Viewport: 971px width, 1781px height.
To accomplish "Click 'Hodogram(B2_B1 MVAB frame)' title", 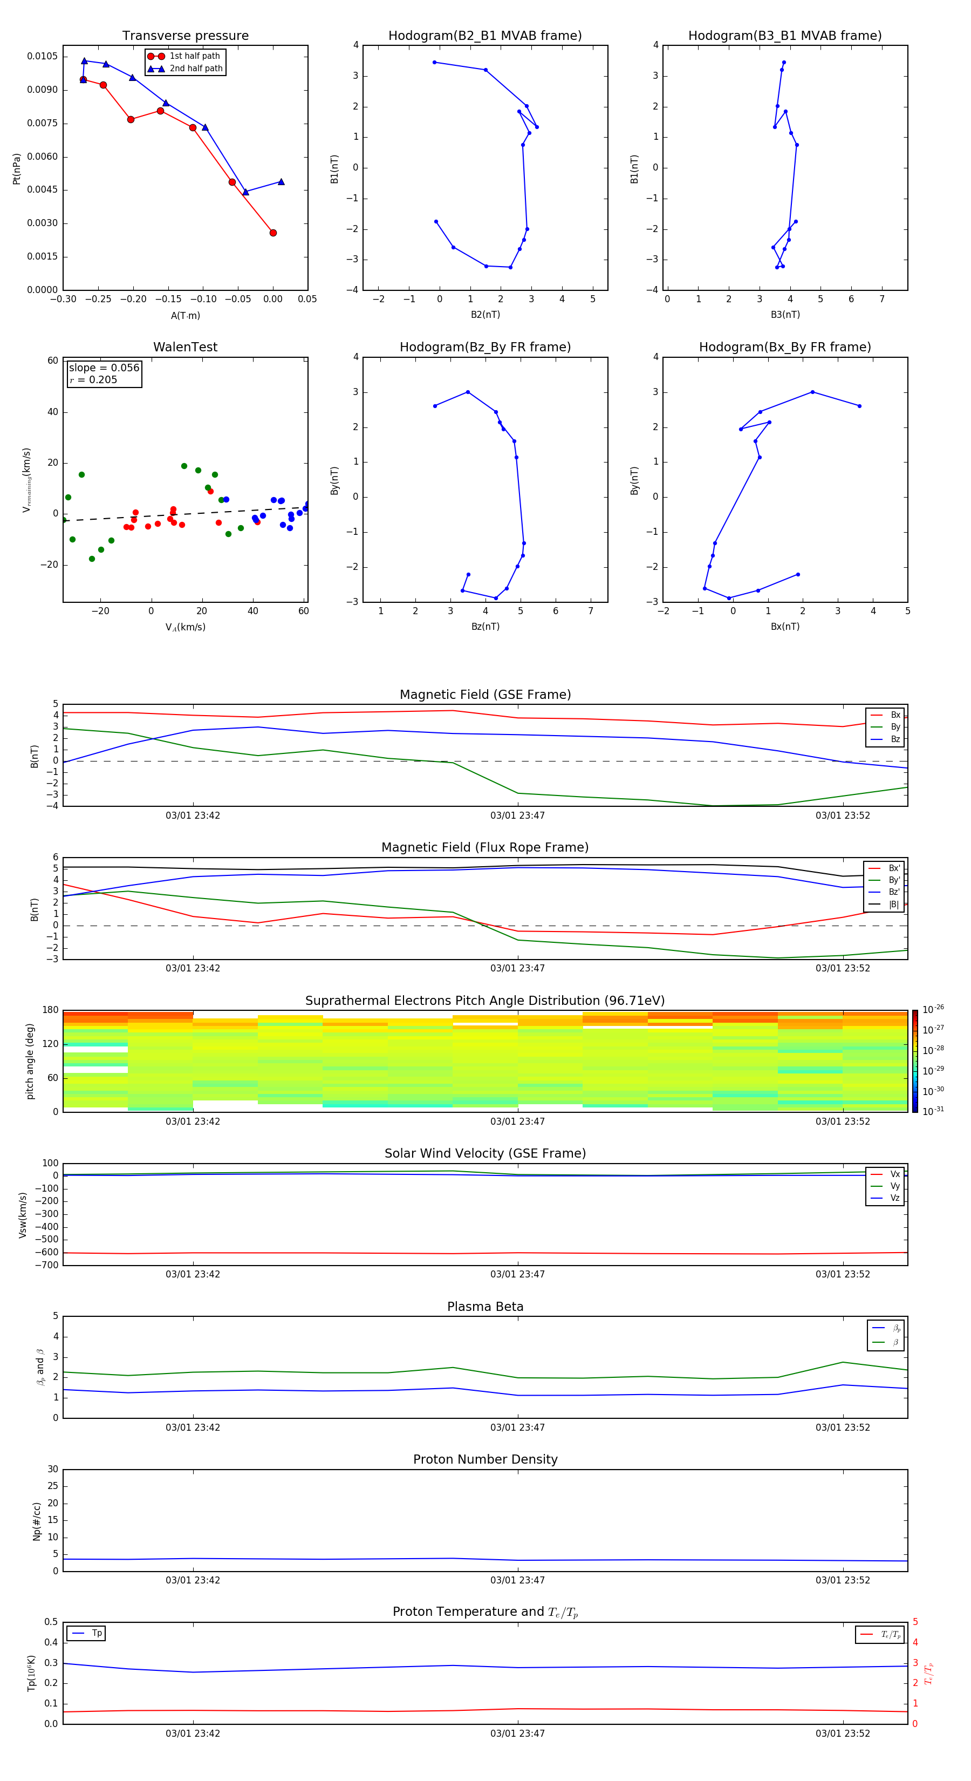I will [x=485, y=36].
